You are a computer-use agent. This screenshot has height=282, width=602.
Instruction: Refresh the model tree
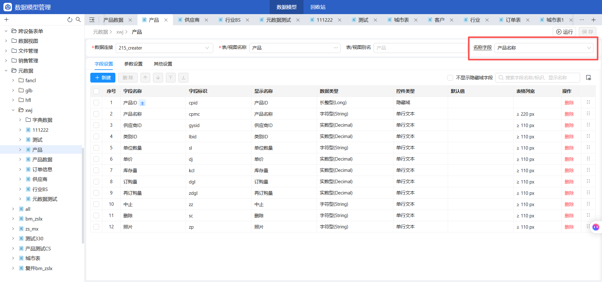coord(70,20)
